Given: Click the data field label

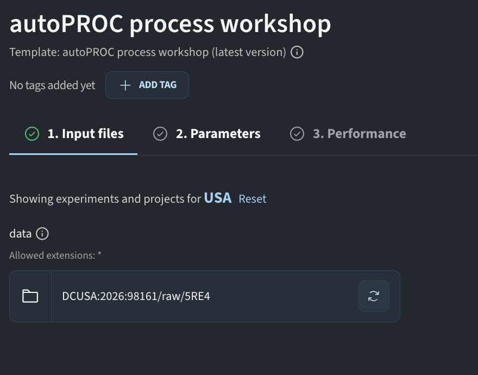Looking at the screenshot, I should tap(21, 234).
